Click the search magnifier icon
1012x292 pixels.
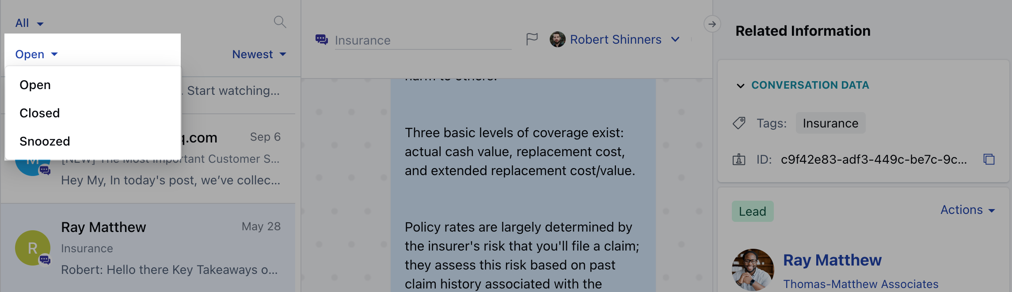280,22
